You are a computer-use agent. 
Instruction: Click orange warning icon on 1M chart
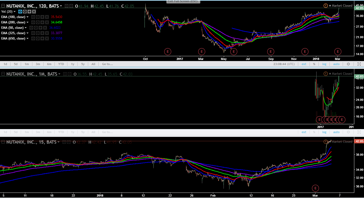(x=326, y=74)
